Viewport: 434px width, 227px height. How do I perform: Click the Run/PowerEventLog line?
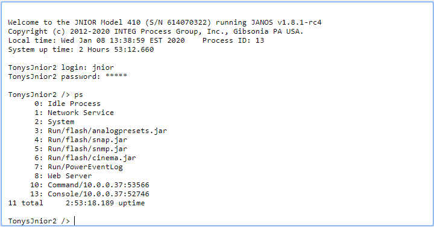(x=78, y=167)
